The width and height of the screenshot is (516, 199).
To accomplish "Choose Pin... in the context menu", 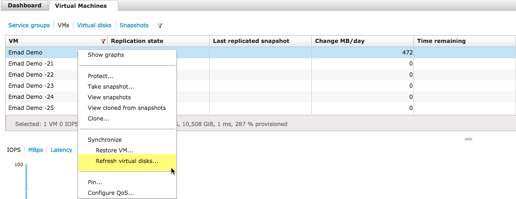I will click(x=95, y=182).
